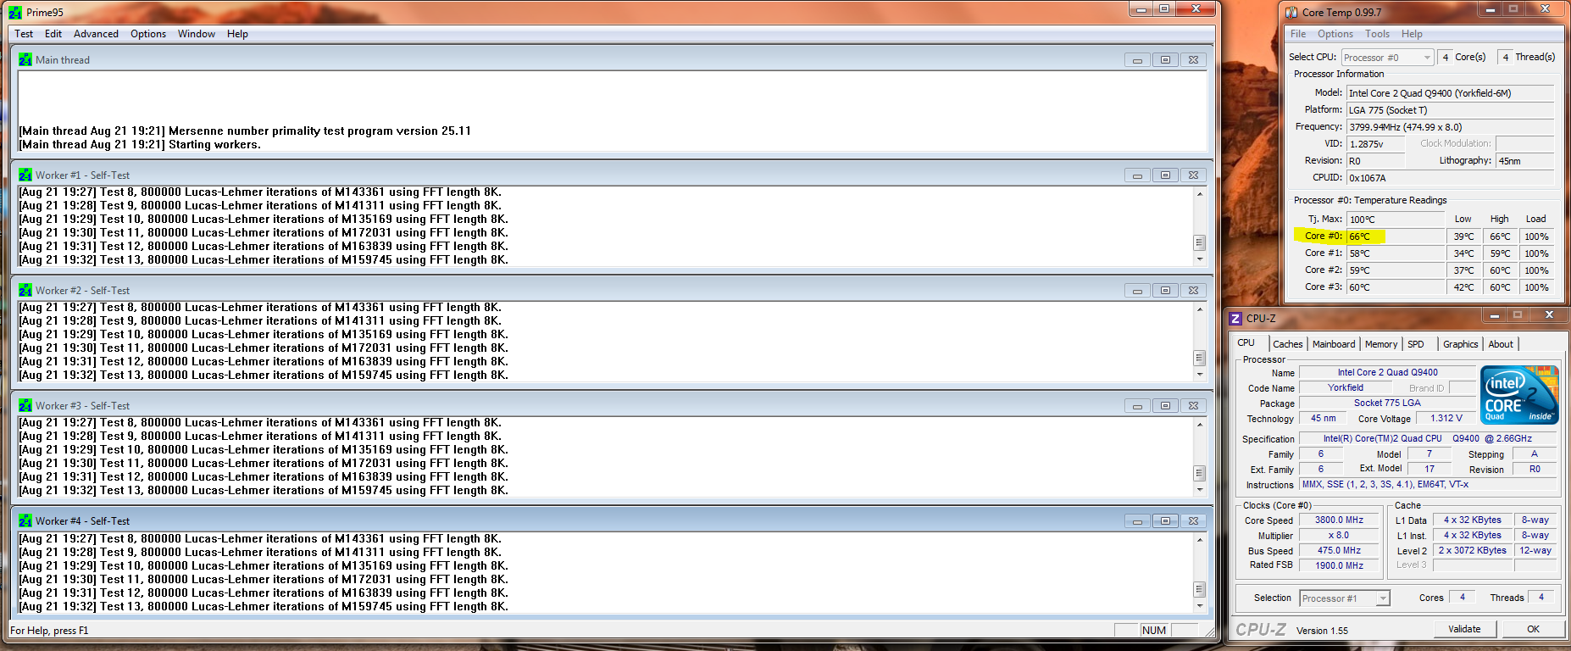Click the Core Speed 3800.0 MHz value
Image resolution: width=1571 pixels, height=651 pixels.
tap(1339, 520)
